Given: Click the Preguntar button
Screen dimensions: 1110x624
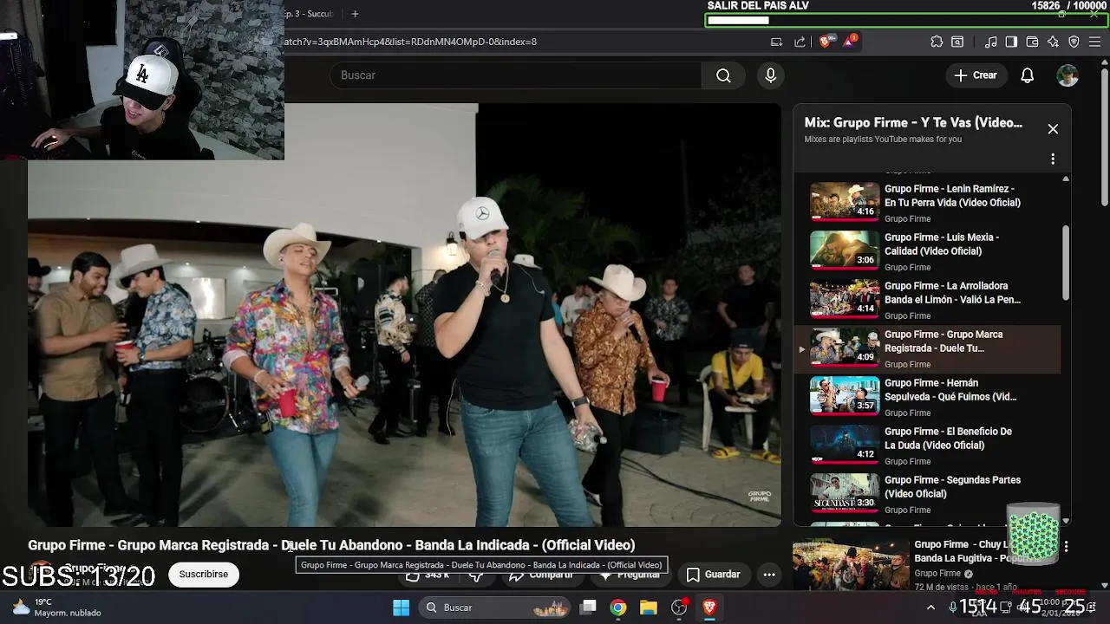Looking at the screenshot, I should (629, 575).
